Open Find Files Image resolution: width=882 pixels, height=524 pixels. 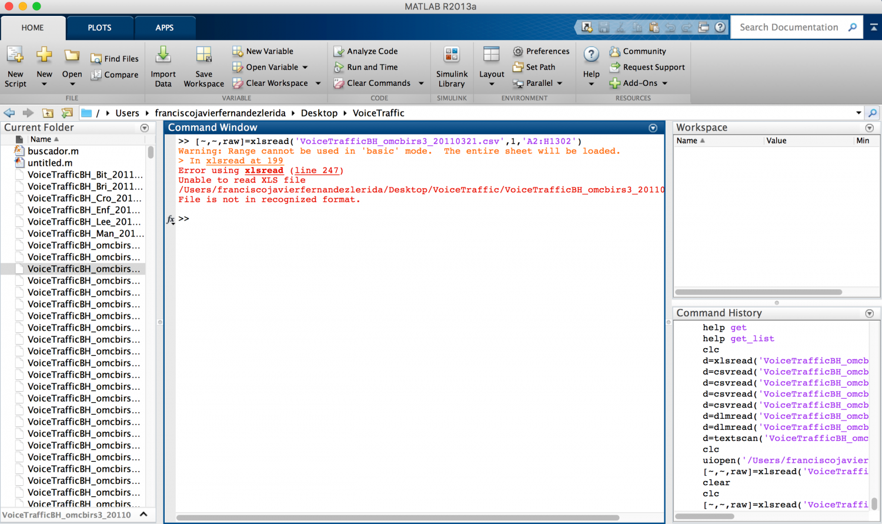115,59
